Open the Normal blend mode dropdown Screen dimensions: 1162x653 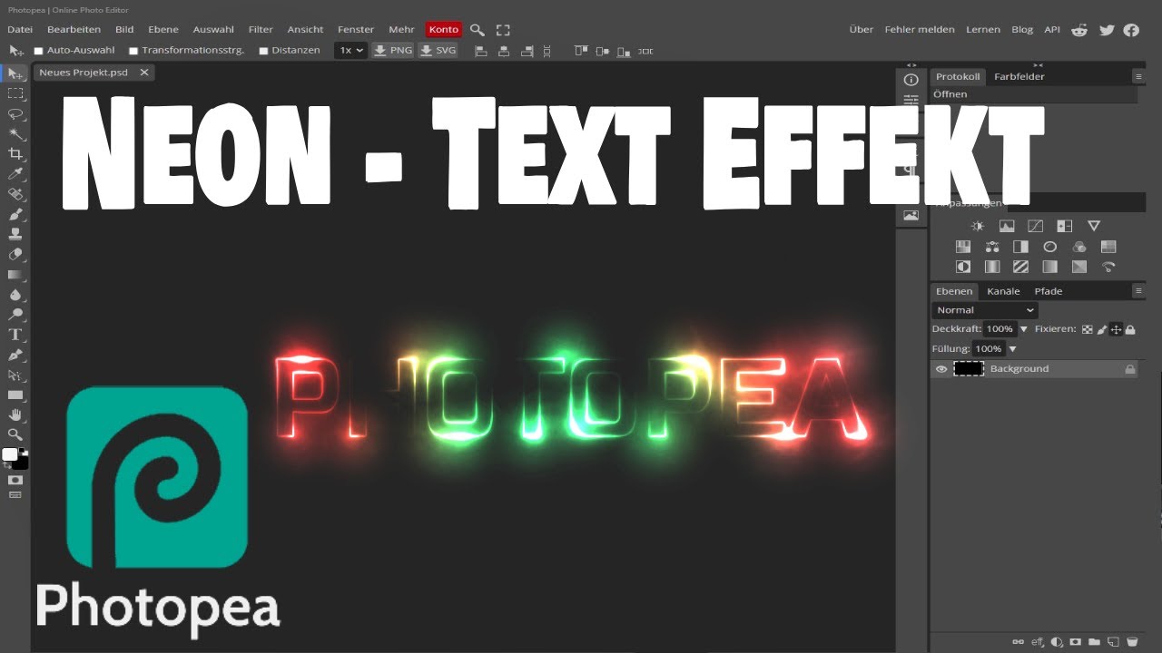pos(985,310)
